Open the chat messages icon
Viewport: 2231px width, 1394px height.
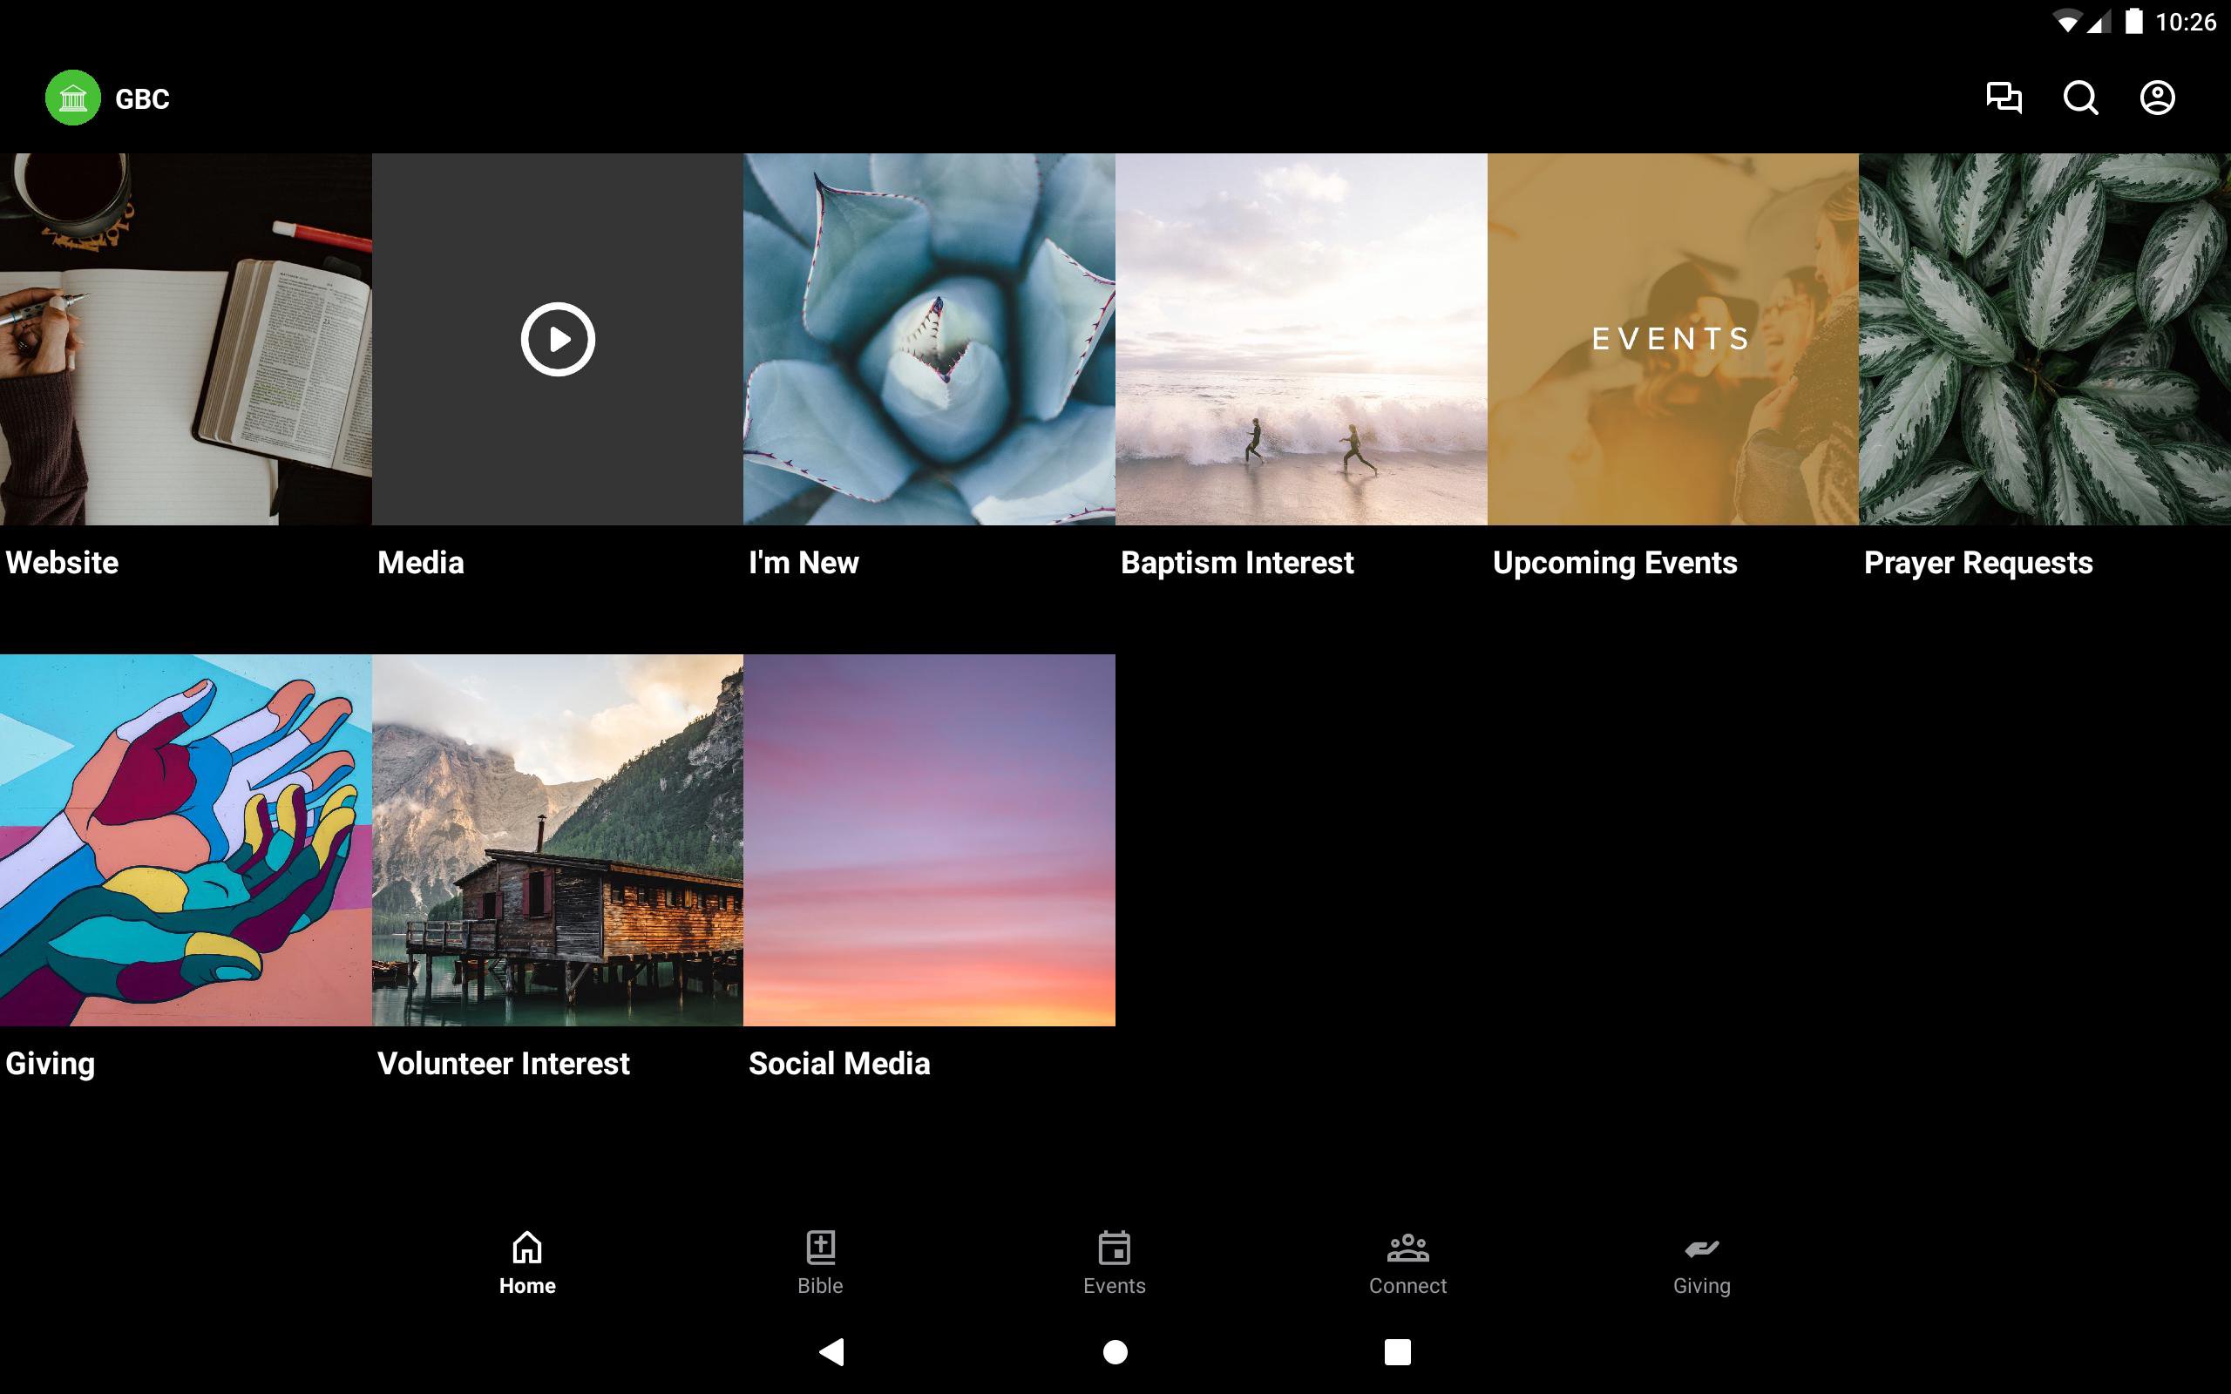click(2004, 98)
